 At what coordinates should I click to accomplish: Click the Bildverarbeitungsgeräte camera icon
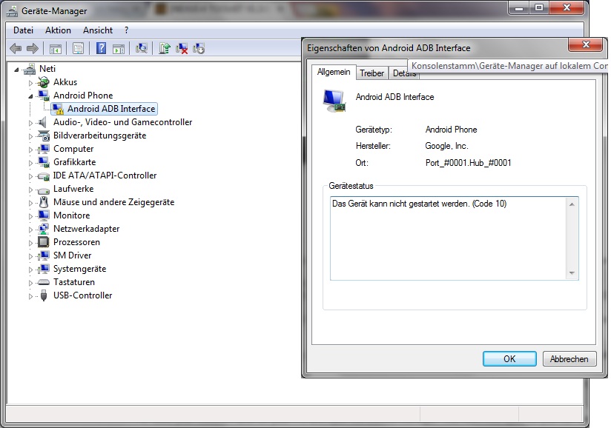click(x=43, y=136)
